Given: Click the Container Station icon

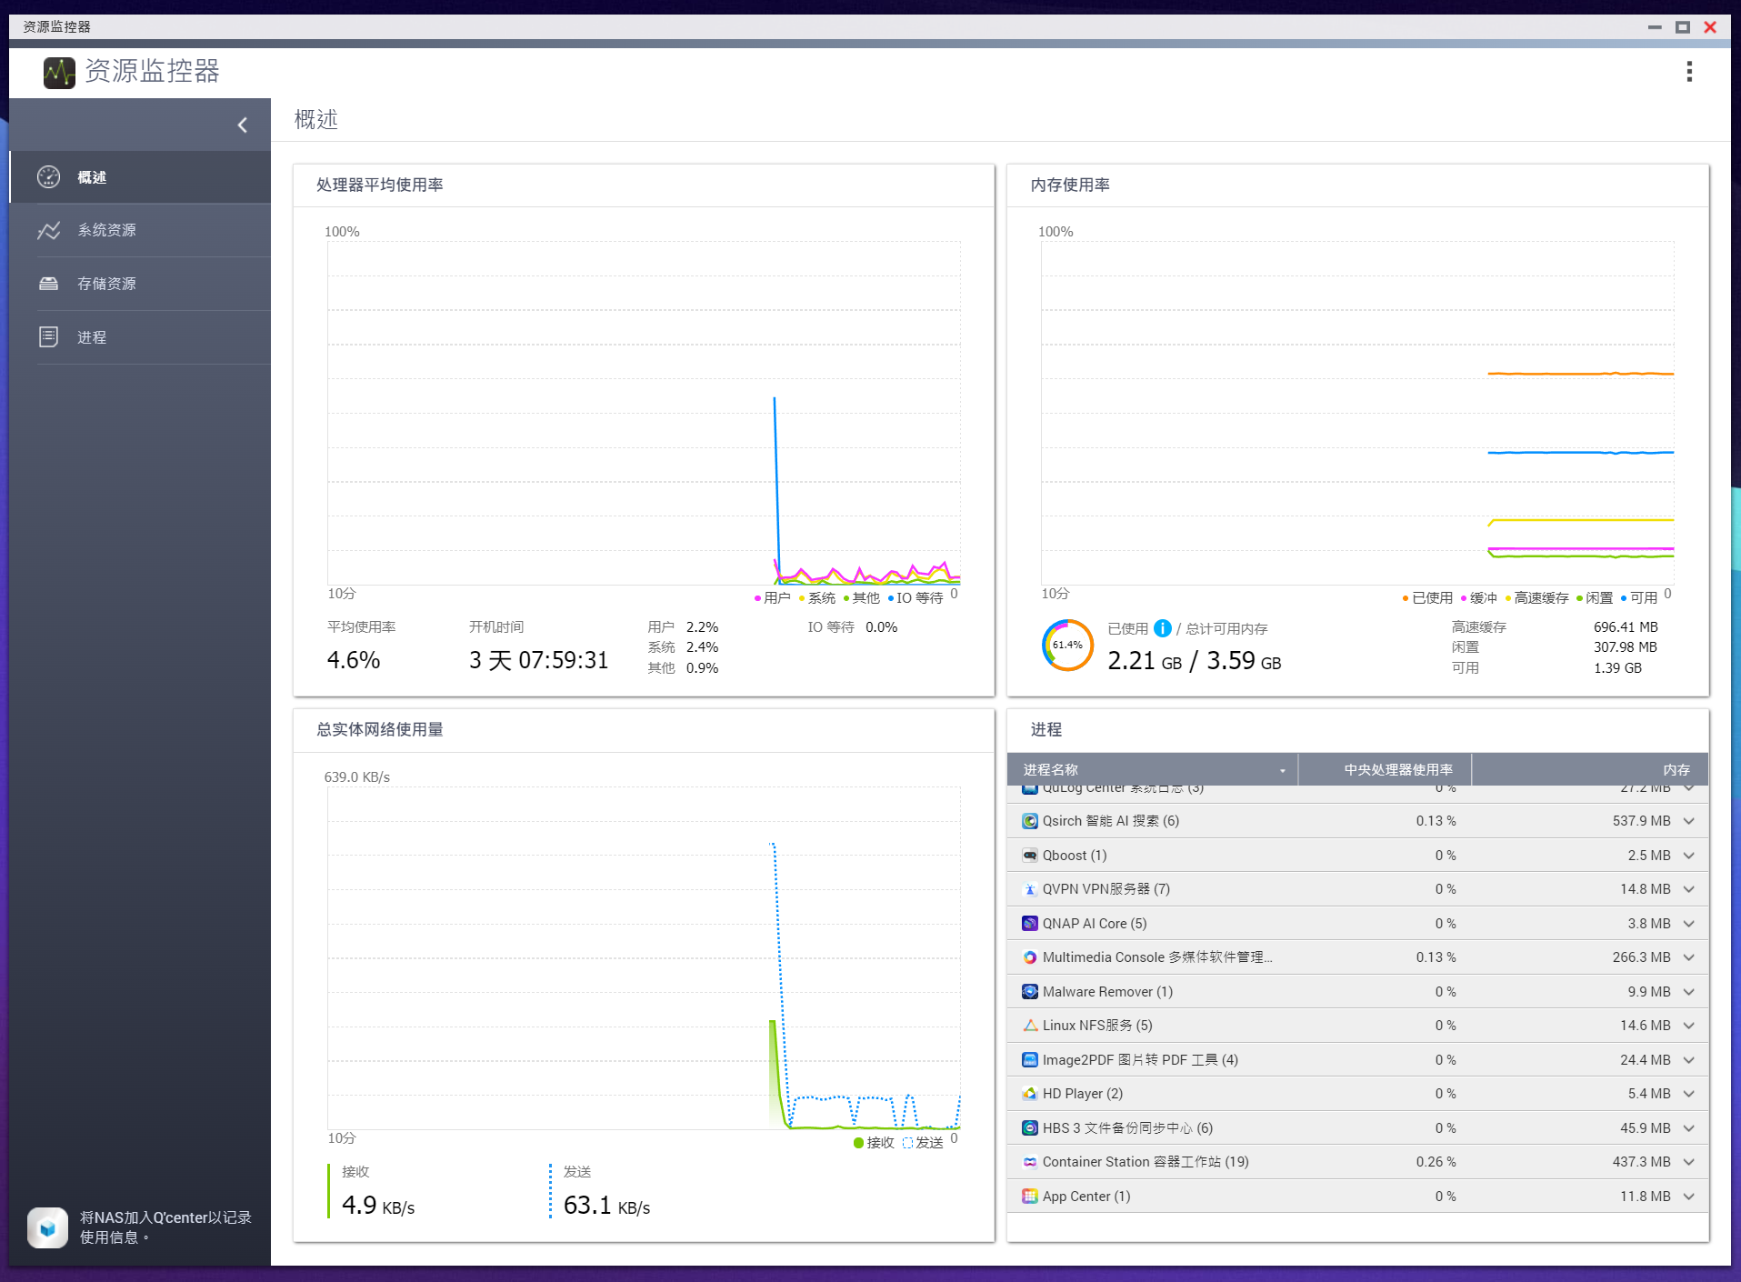Looking at the screenshot, I should tap(1030, 1162).
